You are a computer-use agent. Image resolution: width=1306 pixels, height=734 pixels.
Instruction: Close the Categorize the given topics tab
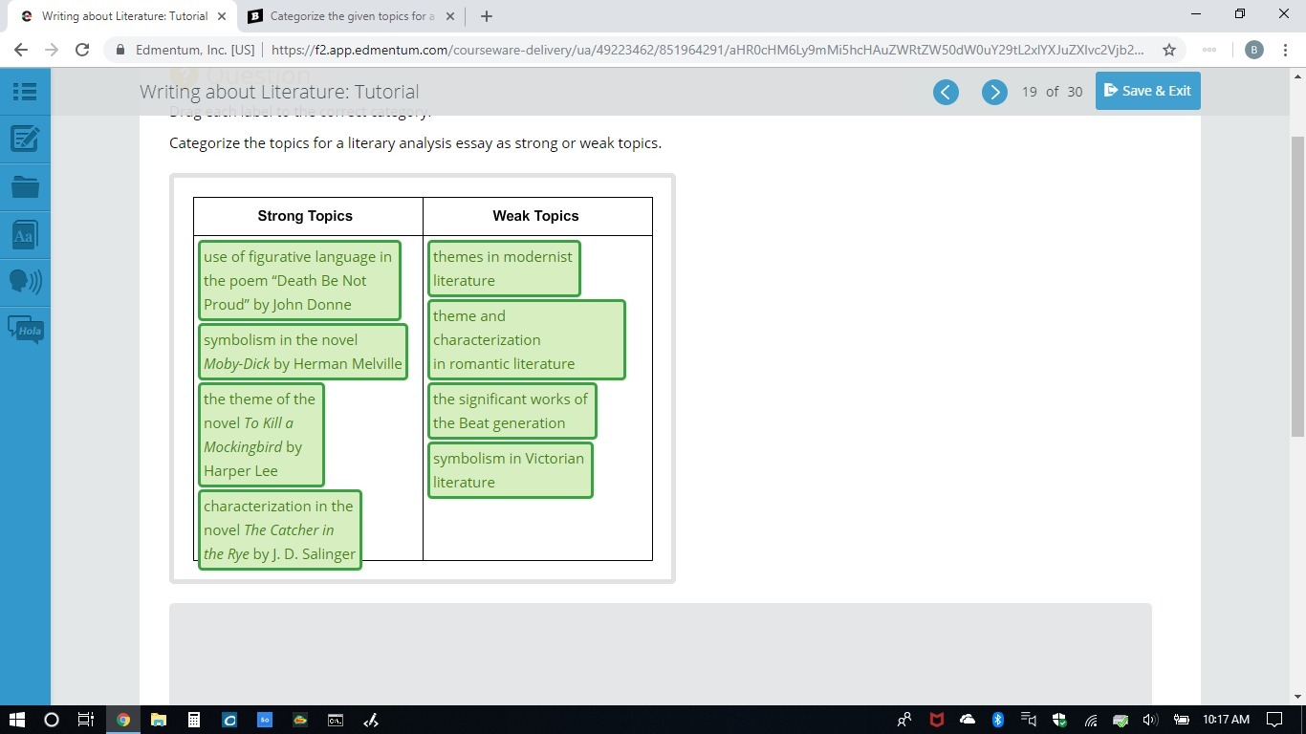click(x=450, y=16)
